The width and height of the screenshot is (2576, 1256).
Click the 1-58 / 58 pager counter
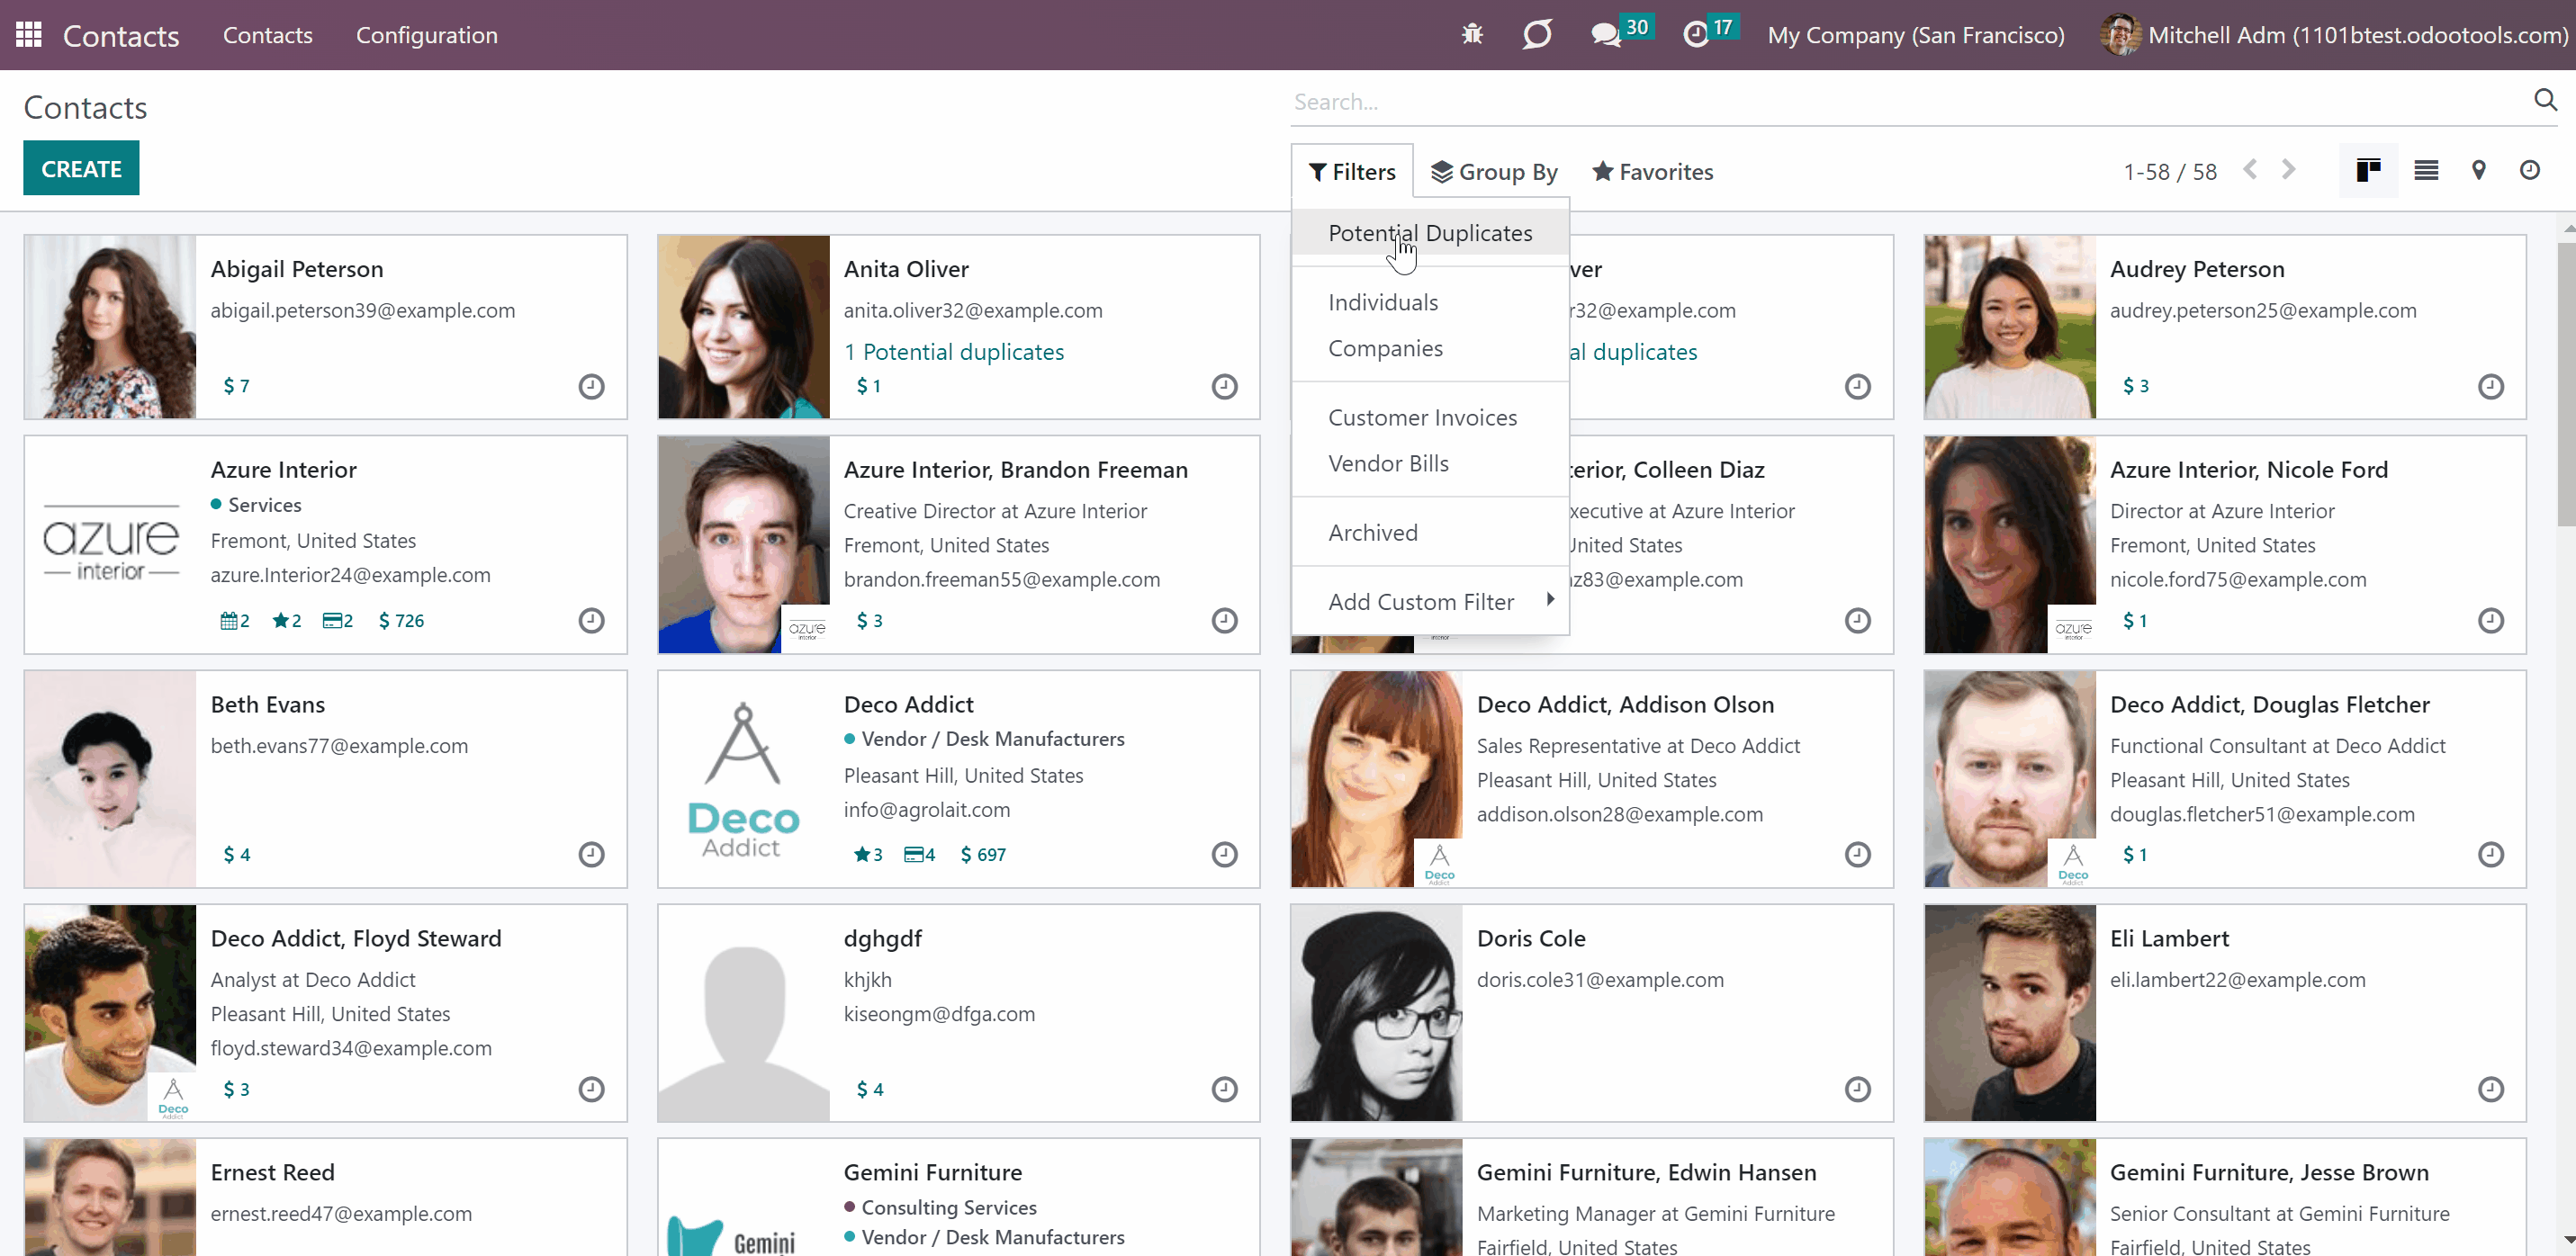pyautogui.click(x=2170, y=172)
